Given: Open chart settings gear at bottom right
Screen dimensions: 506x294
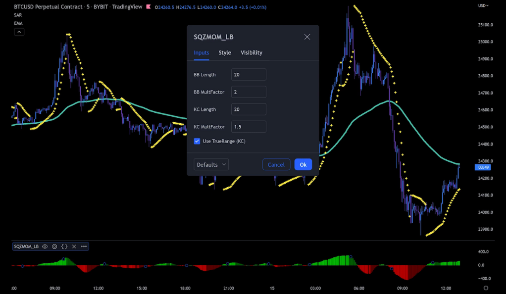Looking at the screenshot, I should [486, 288].
